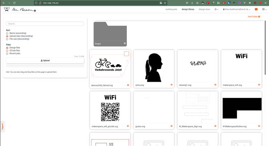
Task: Reload the page with refresh icon
Action: (14, 3)
